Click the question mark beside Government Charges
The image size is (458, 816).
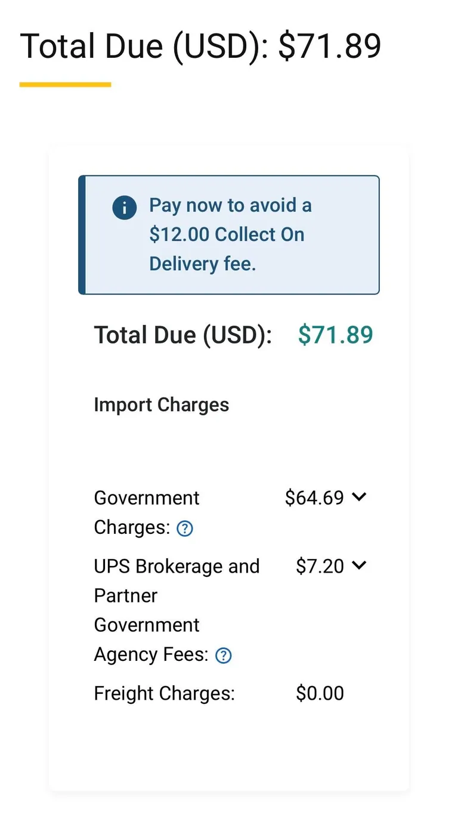pos(184,528)
